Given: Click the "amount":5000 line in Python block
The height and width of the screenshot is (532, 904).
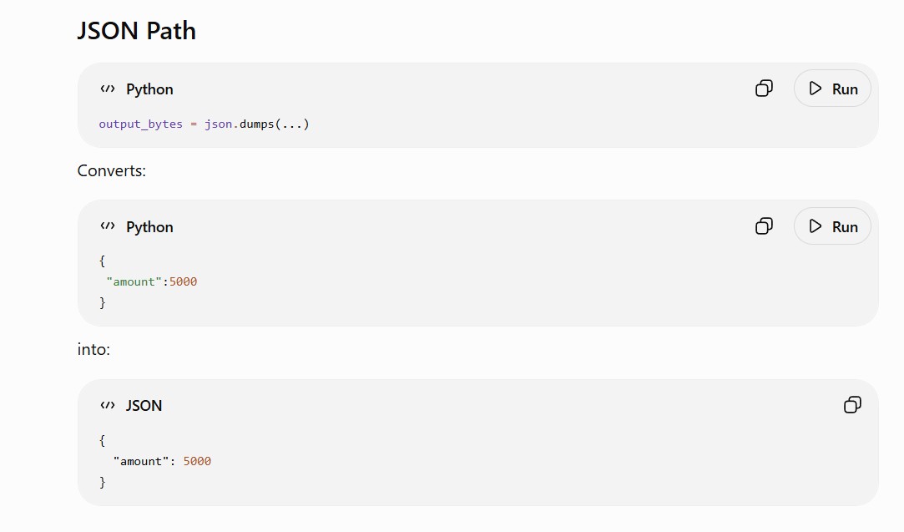Looking at the screenshot, I should [x=152, y=281].
